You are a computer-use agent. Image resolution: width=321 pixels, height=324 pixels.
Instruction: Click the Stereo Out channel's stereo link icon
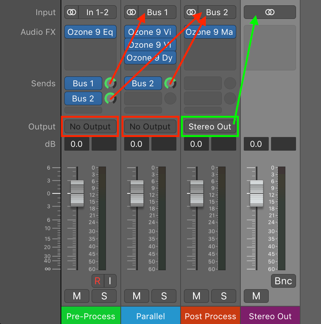270,12
